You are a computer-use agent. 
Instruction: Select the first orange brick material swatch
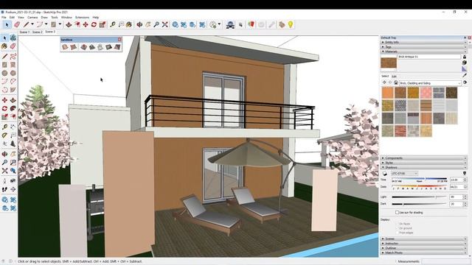tap(388, 93)
